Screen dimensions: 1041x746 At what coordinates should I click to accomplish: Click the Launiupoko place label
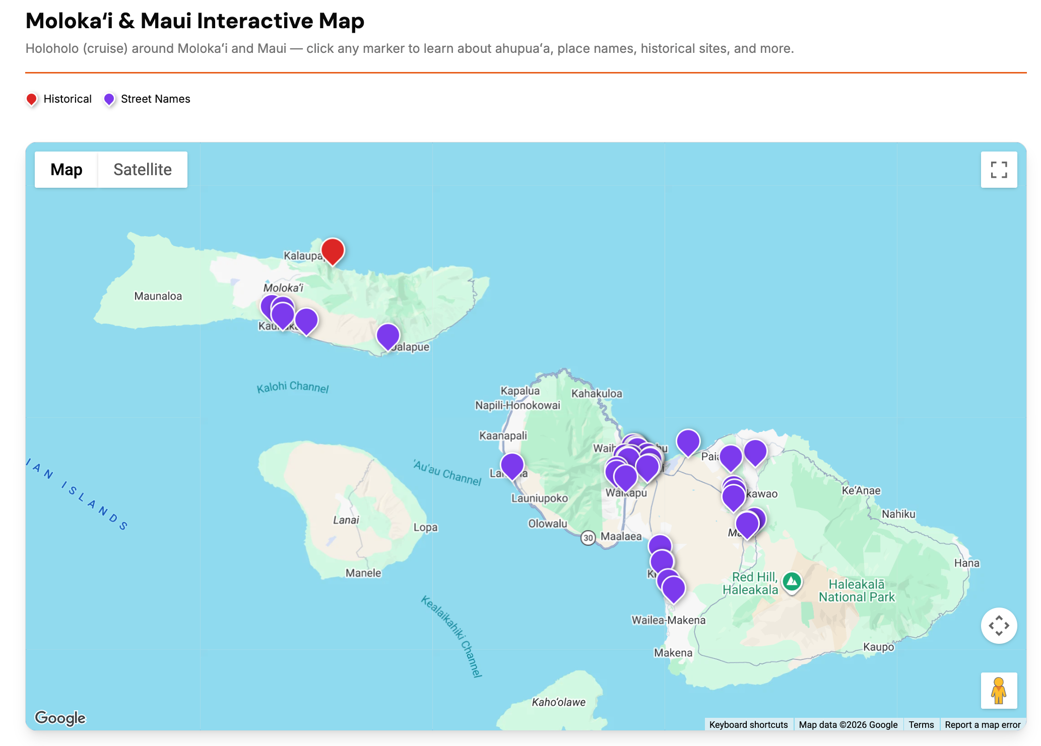[x=540, y=498]
